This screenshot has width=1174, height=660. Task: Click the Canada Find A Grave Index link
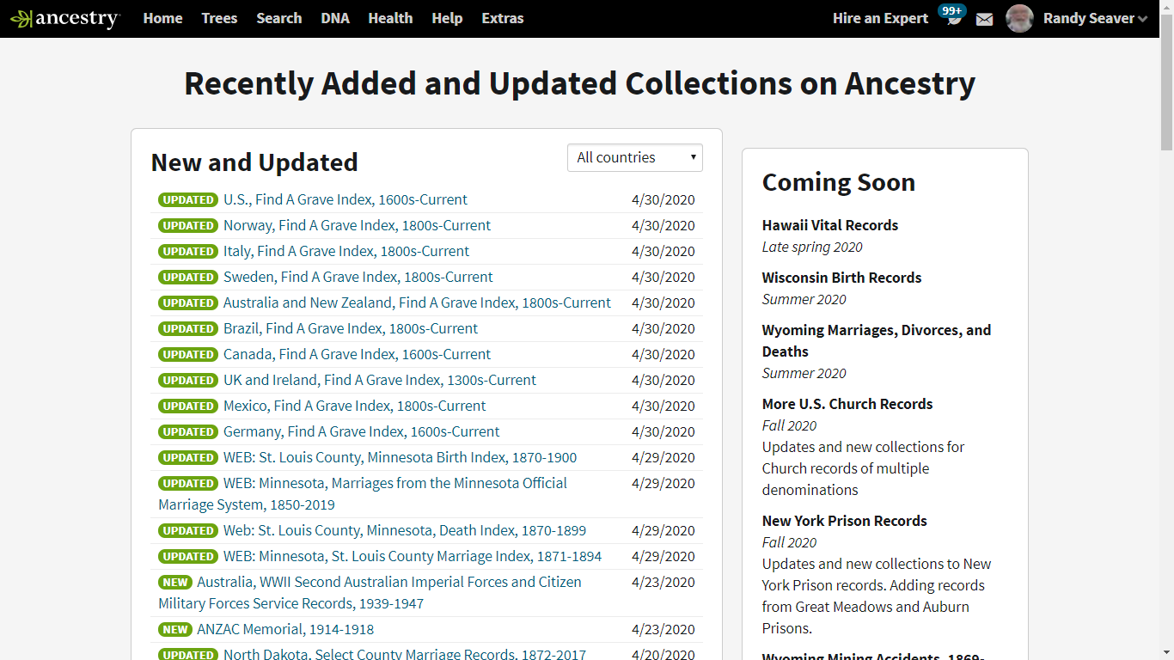coord(356,354)
